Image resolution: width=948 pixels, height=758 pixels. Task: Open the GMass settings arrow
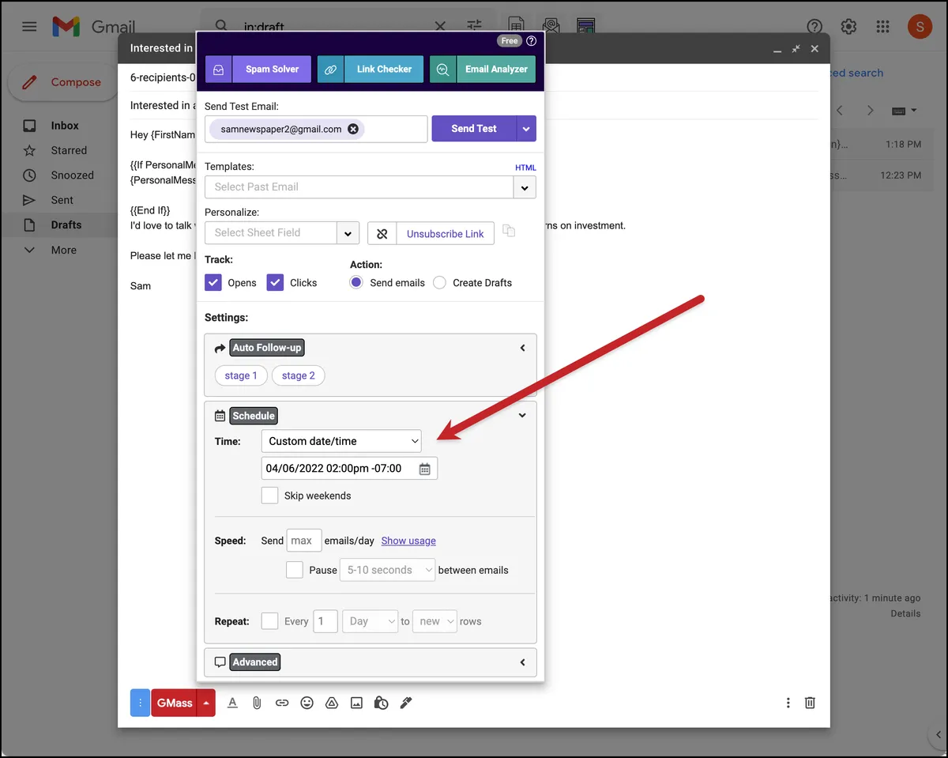[x=206, y=703]
